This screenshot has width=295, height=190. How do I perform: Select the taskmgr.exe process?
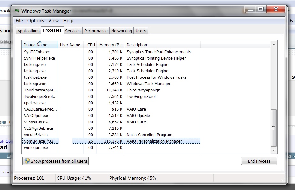point(111,84)
